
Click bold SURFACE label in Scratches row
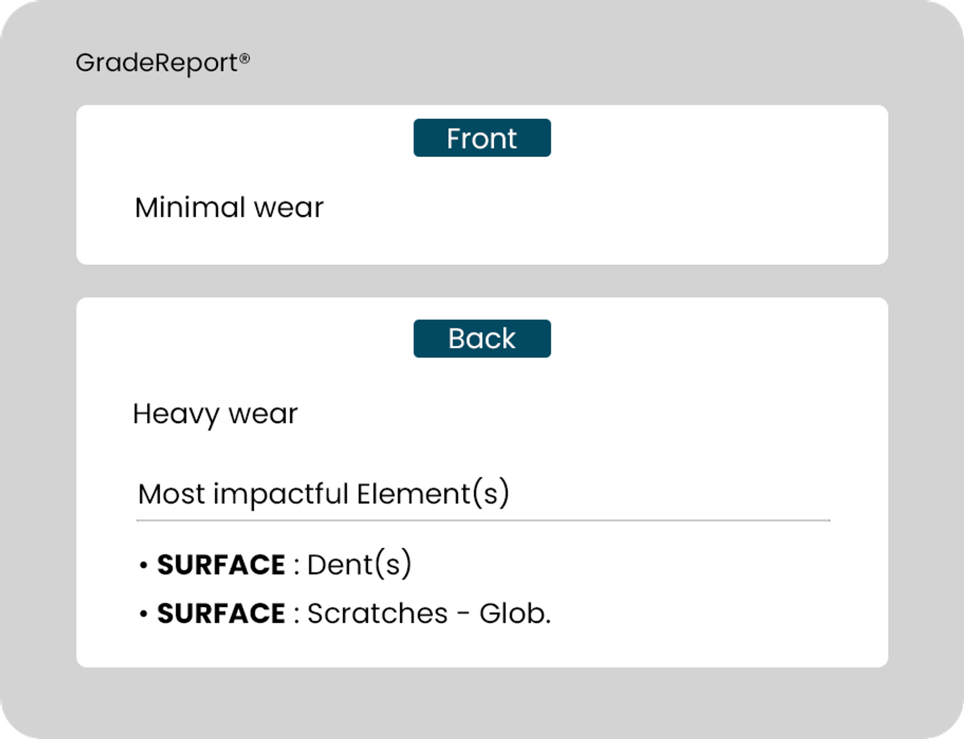pyautogui.click(x=221, y=614)
